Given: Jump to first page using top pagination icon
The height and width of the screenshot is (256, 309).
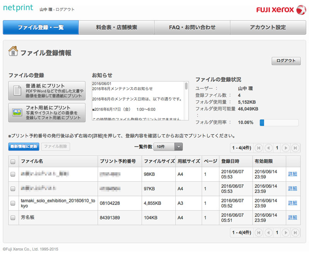Looking at the screenshot, I should coord(259,148).
